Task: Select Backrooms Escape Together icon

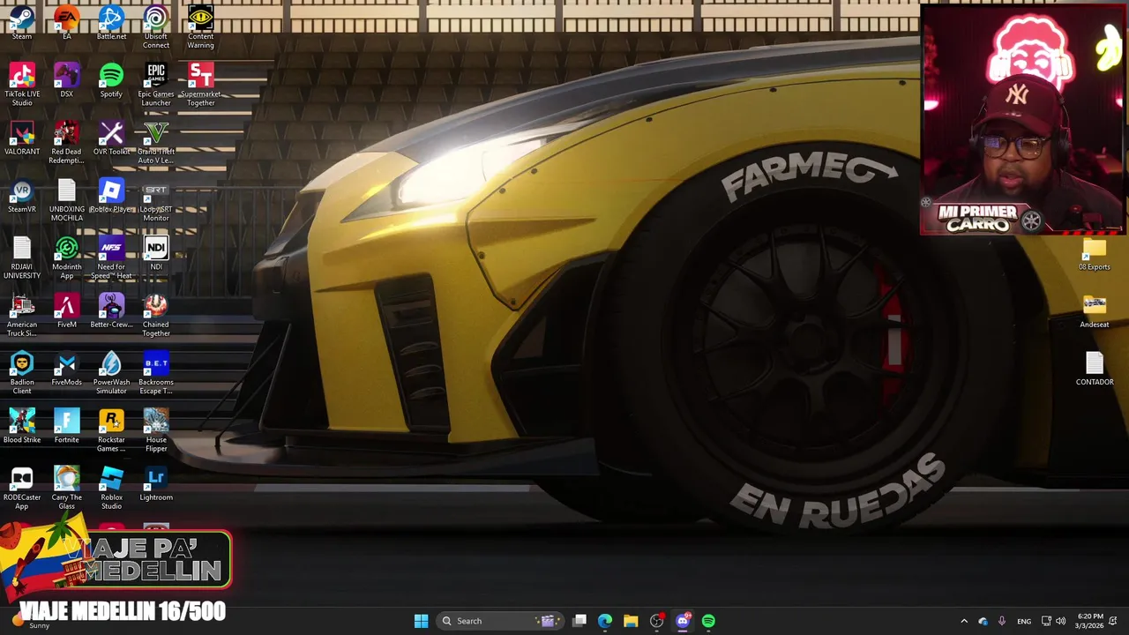Action: (x=156, y=372)
